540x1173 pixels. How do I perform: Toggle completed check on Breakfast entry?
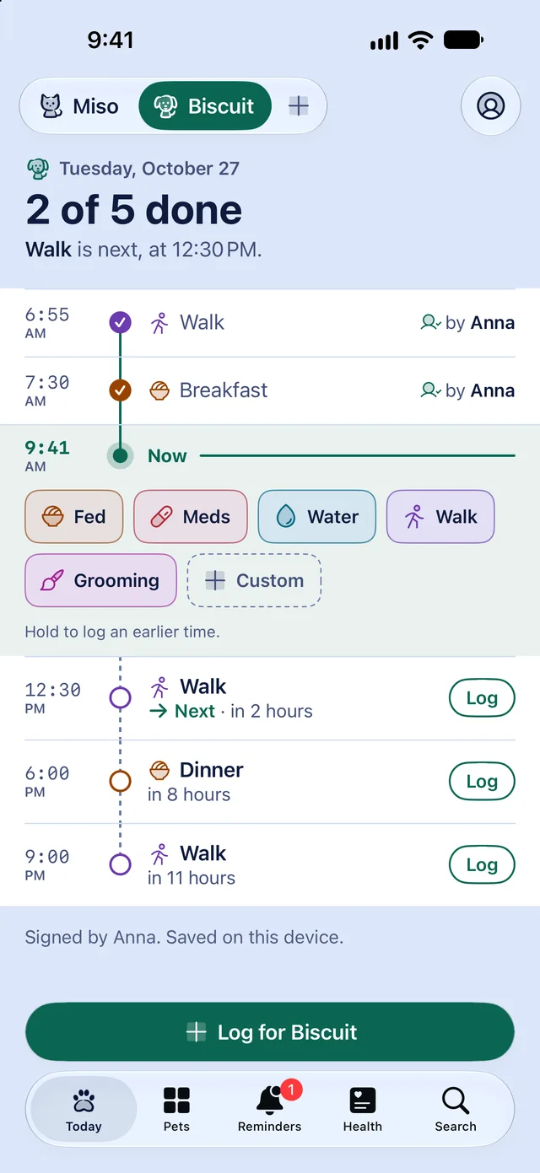coord(121,390)
